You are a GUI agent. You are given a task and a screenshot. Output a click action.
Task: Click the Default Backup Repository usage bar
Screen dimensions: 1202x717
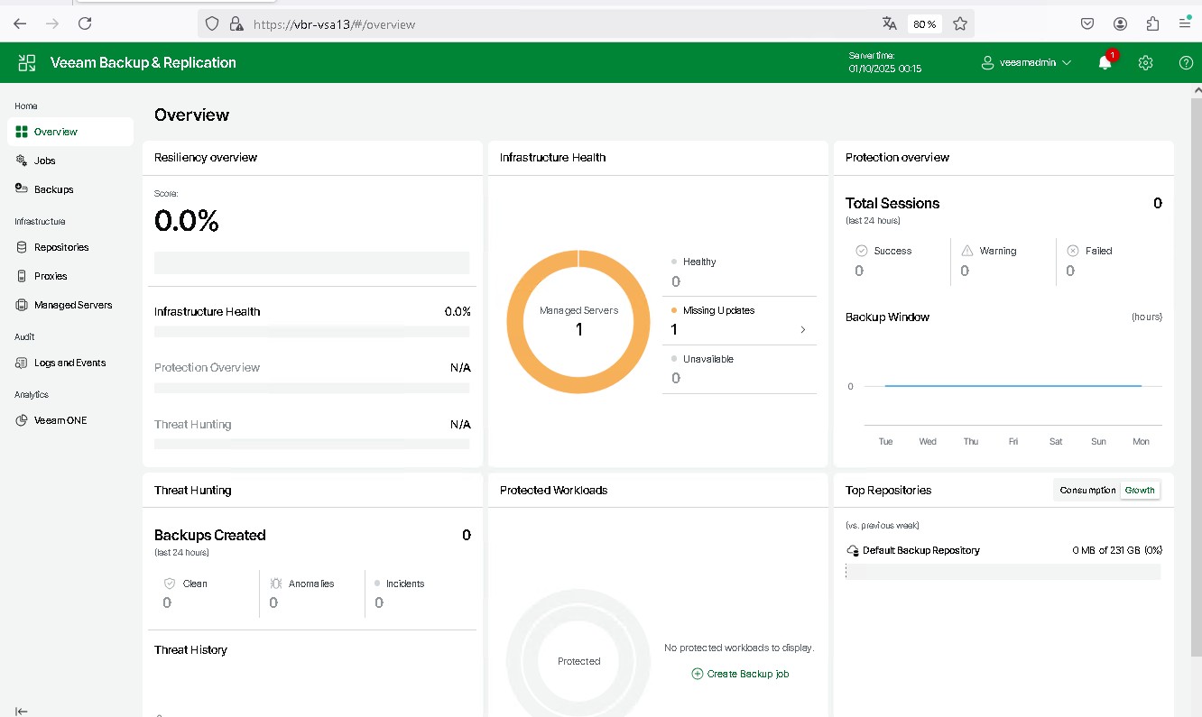click(x=1003, y=572)
